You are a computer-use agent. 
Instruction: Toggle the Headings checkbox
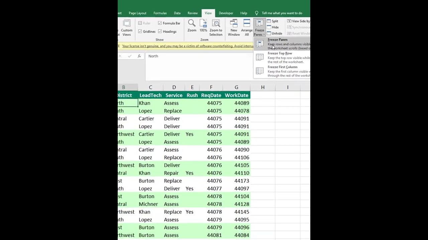tap(160, 31)
